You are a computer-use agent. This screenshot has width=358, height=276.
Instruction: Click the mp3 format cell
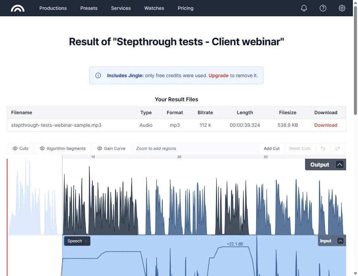coord(175,125)
